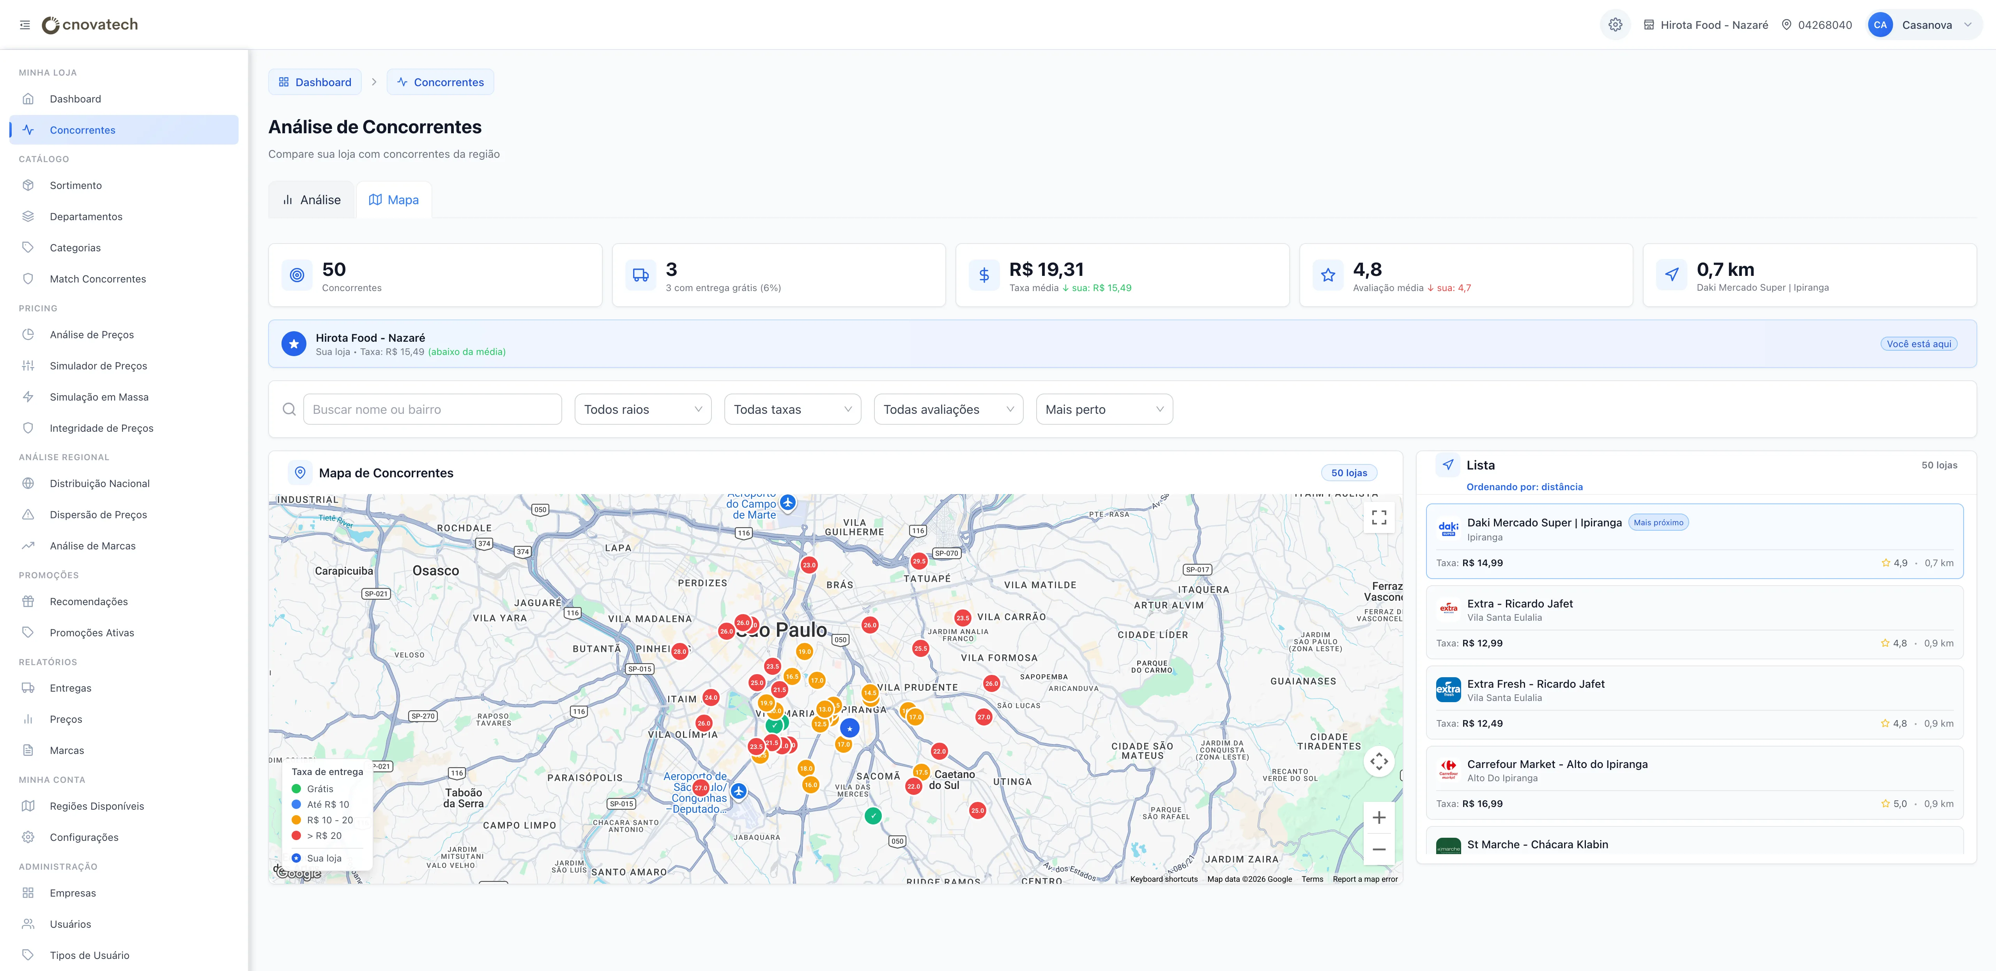
Task: Zoom out on the map with the minus button
Action: [x=1379, y=849]
